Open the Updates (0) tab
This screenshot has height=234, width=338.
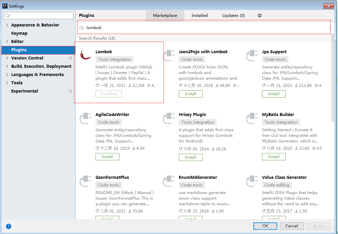234,16
